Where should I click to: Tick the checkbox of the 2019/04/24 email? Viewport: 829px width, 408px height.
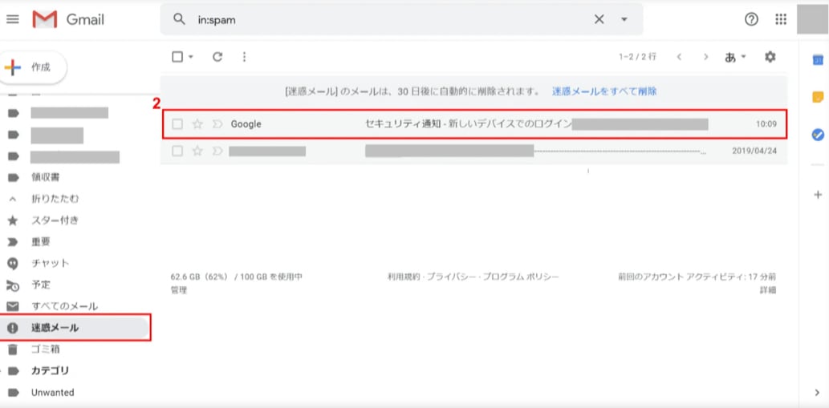click(178, 151)
